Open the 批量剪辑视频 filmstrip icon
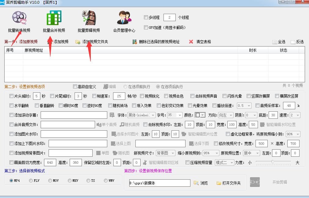 (x=89, y=18)
